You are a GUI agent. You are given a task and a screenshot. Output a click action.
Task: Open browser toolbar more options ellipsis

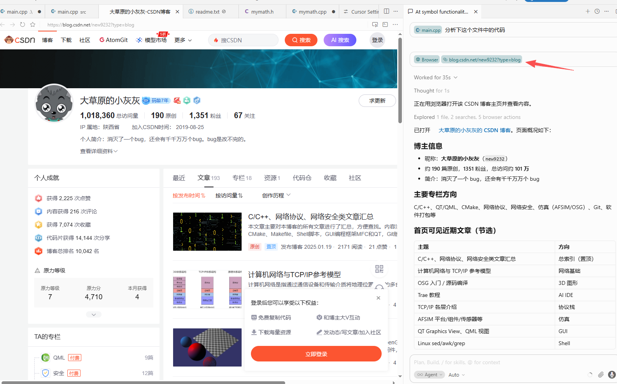click(395, 24)
